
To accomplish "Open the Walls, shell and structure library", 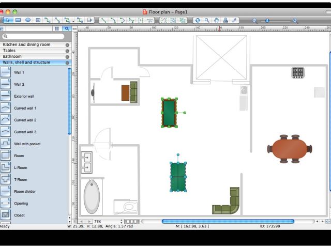I will (31, 63).
